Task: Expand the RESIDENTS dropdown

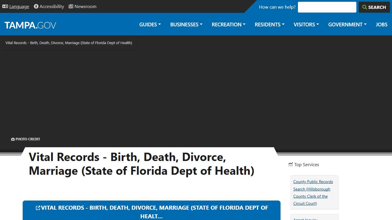Action: click(269, 24)
